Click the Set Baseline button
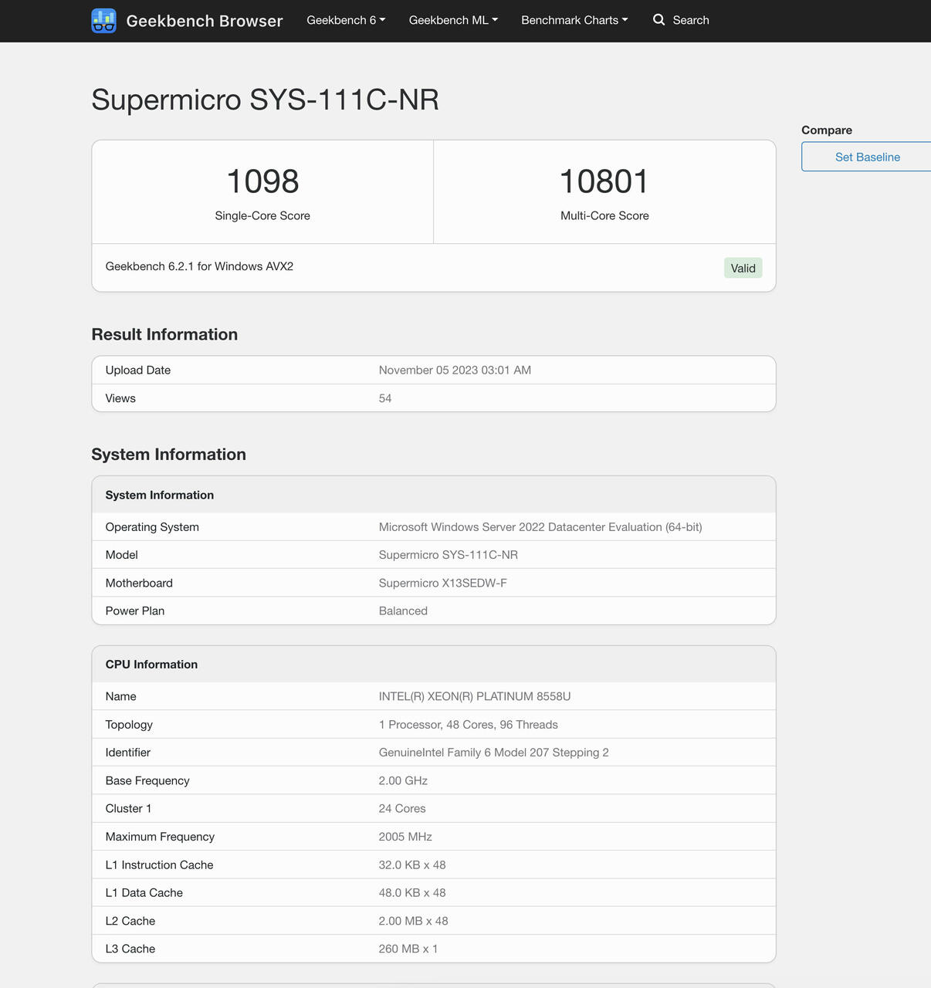Viewport: 931px width, 988px height. (x=867, y=157)
